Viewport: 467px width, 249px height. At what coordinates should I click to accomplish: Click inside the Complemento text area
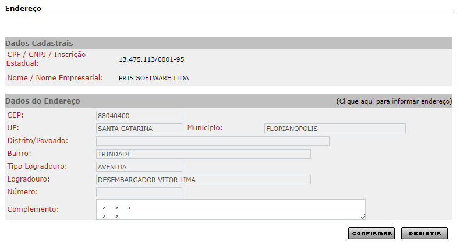230,209
